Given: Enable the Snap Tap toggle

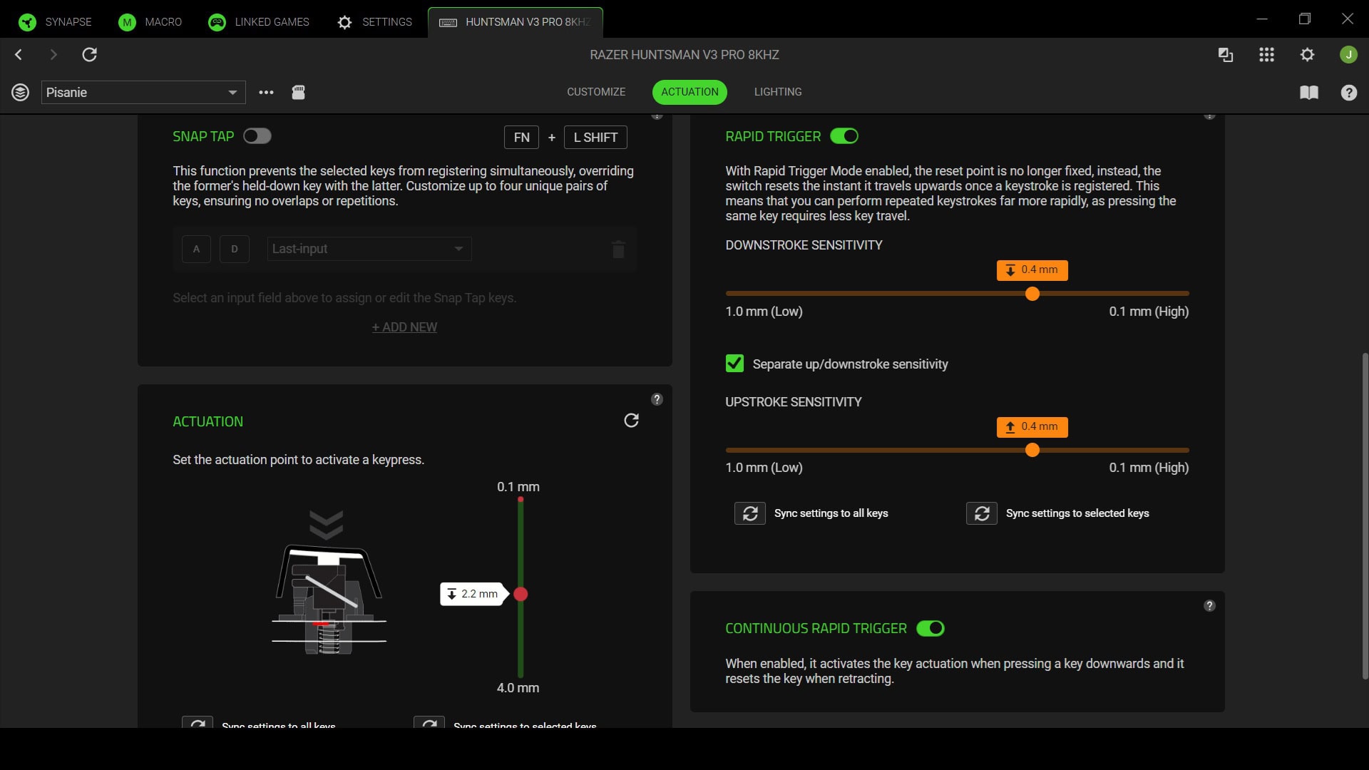Looking at the screenshot, I should [x=257, y=135].
